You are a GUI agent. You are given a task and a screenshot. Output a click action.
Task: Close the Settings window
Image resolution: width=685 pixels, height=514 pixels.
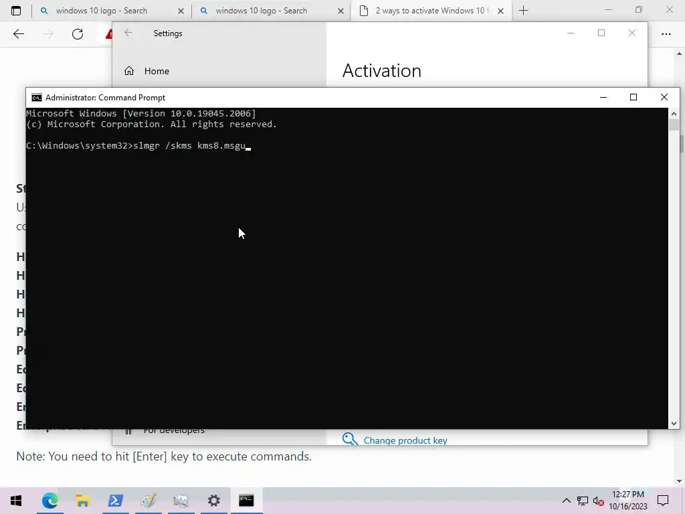tap(631, 33)
